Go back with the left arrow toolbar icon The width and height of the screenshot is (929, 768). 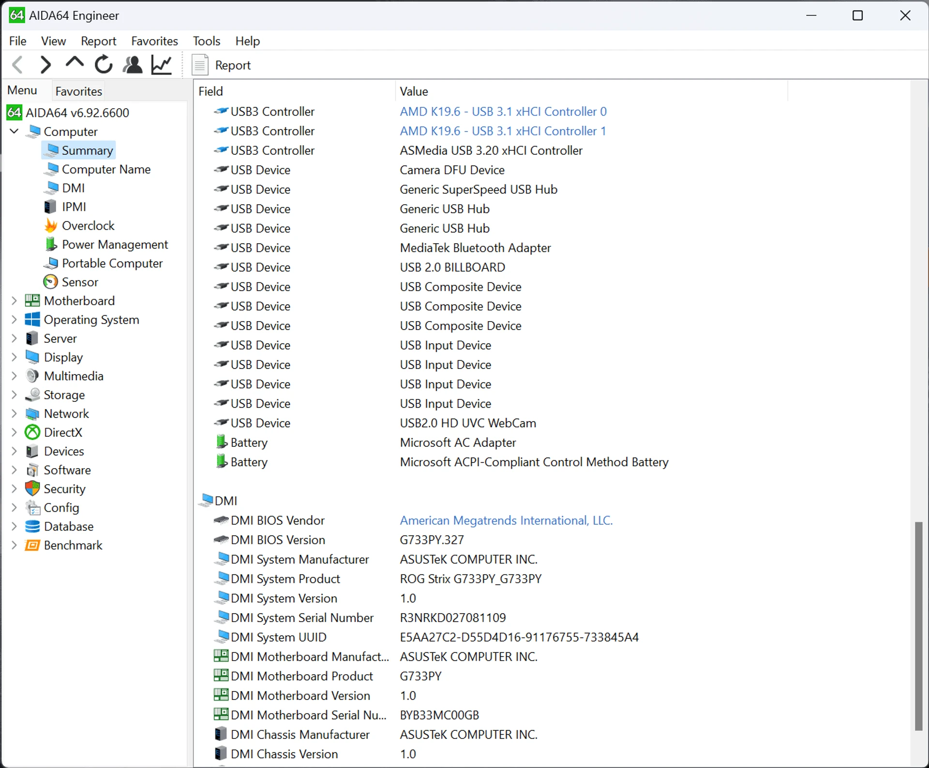click(x=18, y=65)
